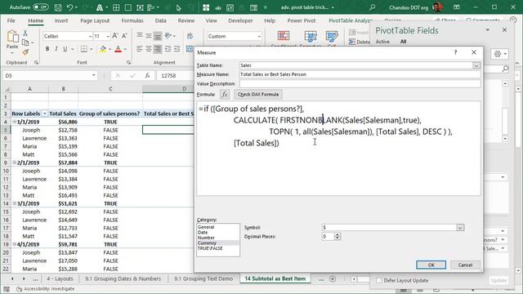The height and width of the screenshot is (294, 523).
Task: Increase the Decimal Places spinner
Action: coord(337,234)
